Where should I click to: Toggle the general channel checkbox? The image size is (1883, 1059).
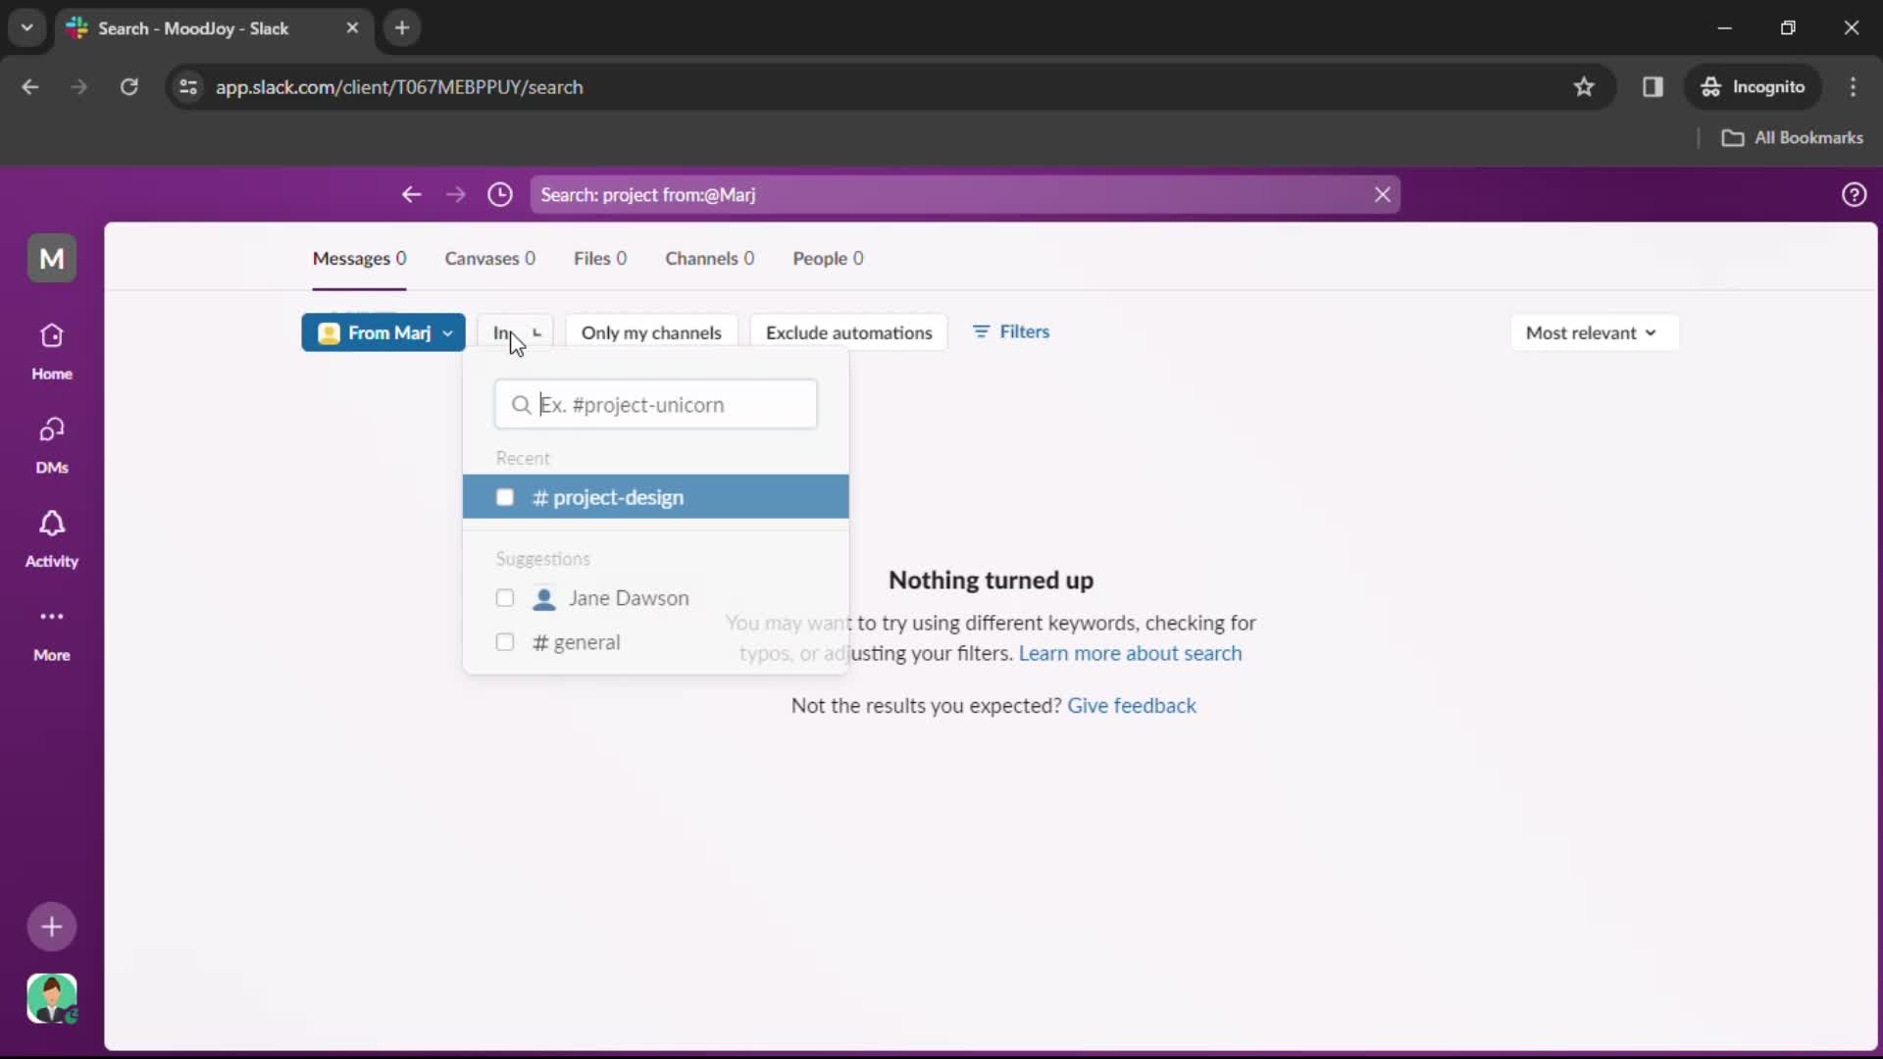tap(503, 641)
